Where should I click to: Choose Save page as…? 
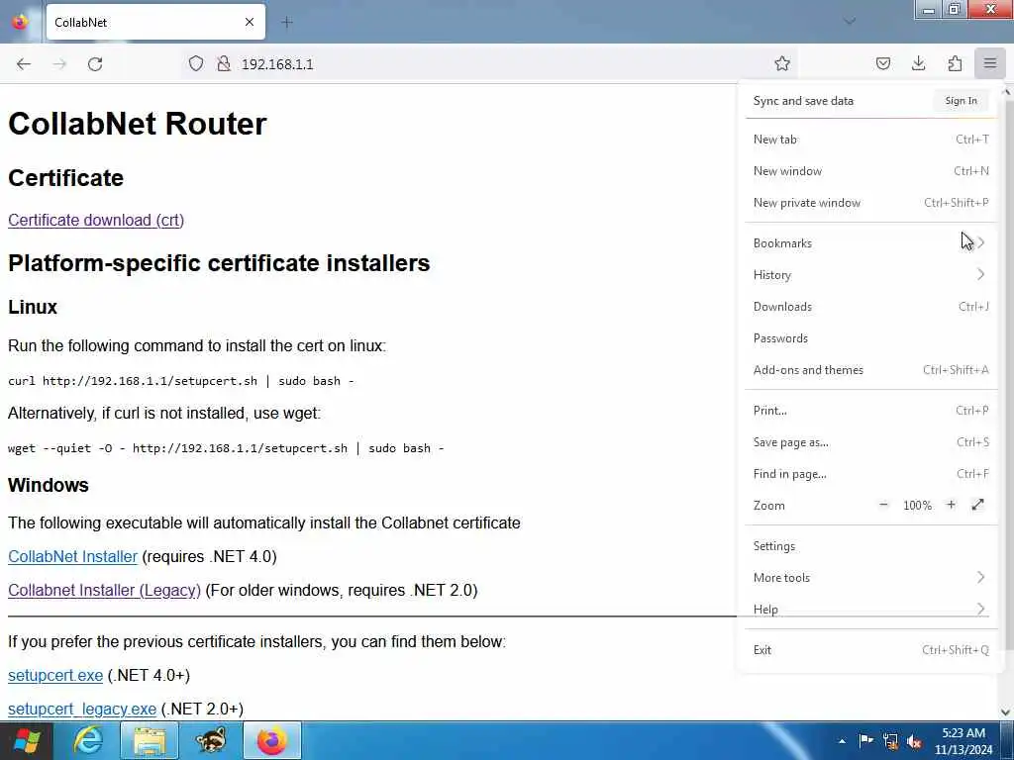pos(870,442)
